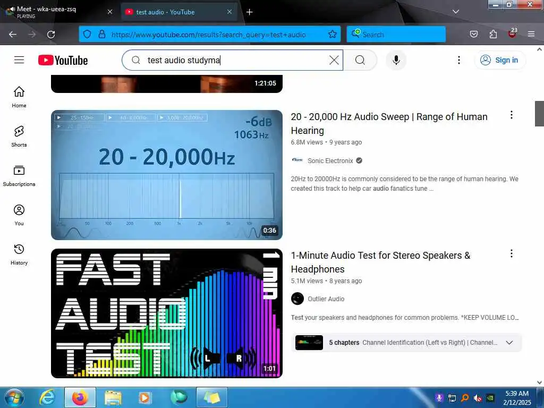
Task: Open more options for the Audio Sweep video
Action: 511,115
